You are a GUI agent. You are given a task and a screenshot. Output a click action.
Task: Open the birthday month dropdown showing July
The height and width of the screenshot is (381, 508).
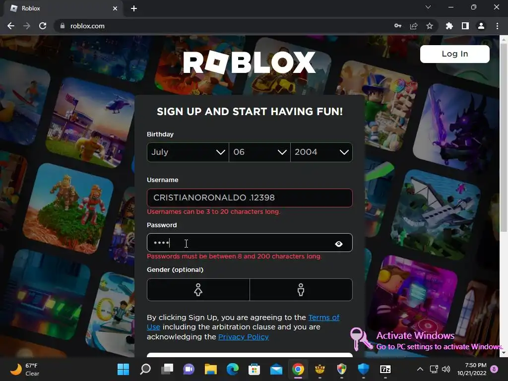click(x=188, y=152)
